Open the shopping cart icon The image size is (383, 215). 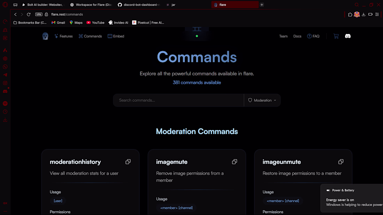coord(336,36)
